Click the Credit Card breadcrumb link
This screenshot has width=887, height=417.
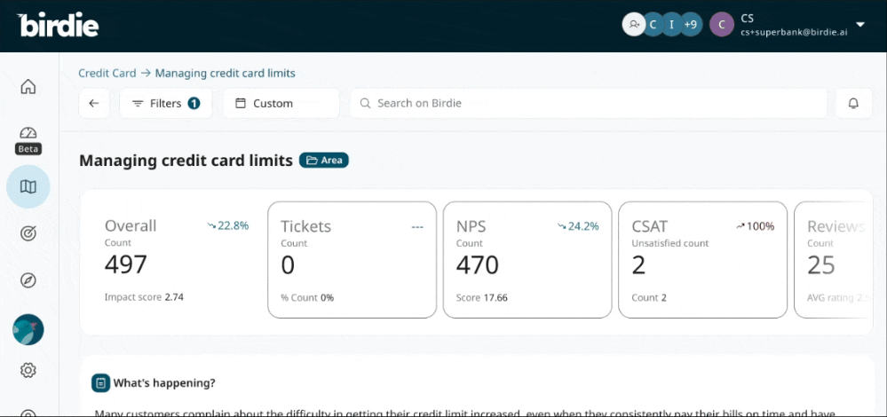pos(107,74)
